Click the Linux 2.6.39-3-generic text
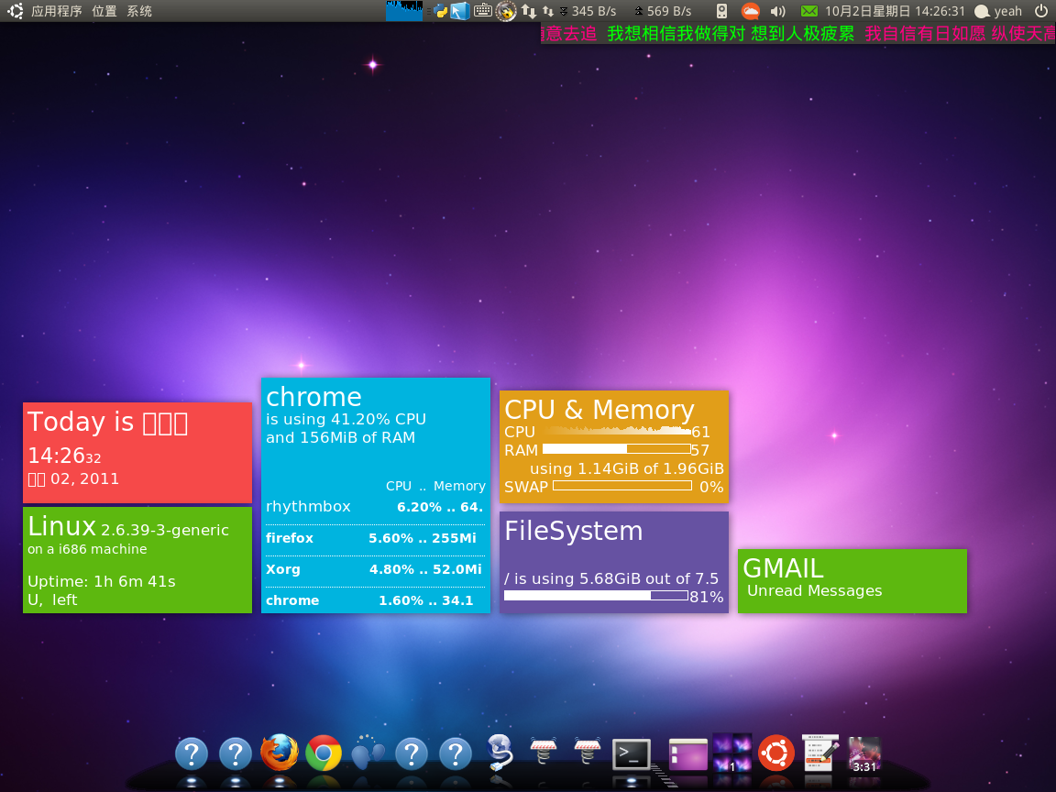Image resolution: width=1056 pixels, height=792 pixels. click(x=128, y=527)
